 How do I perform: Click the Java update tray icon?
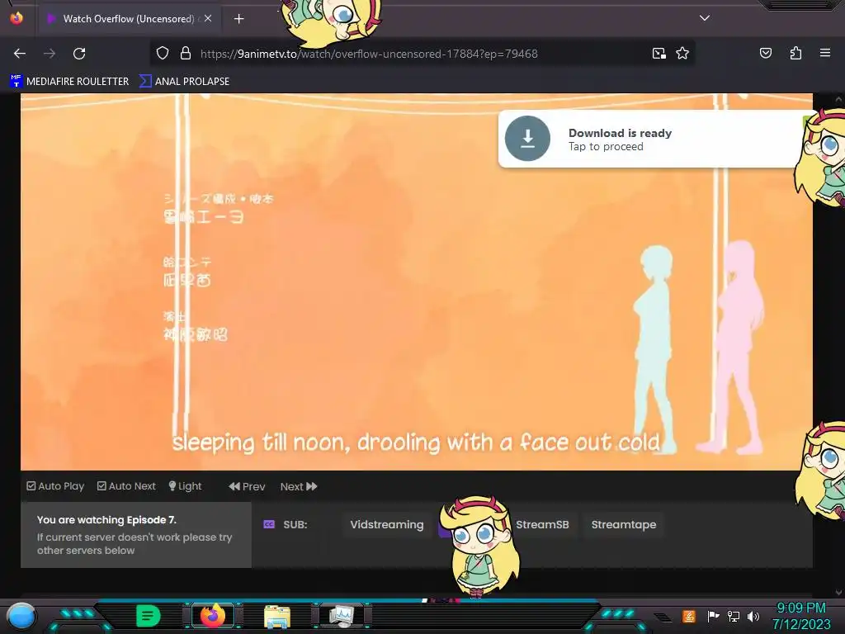click(688, 616)
